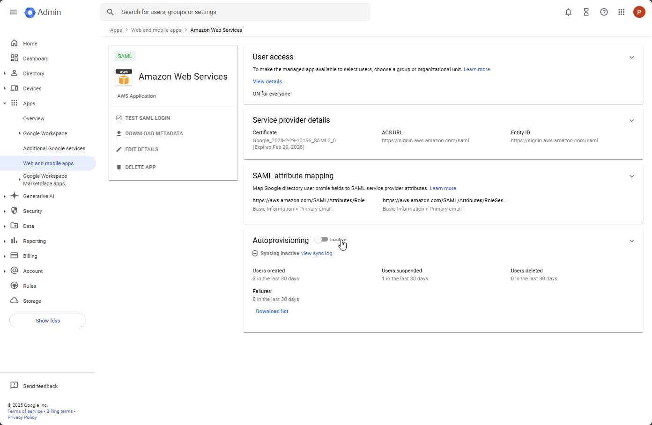Click the Devices icon in sidebar
652x425 pixels.
(x=14, y=88)
